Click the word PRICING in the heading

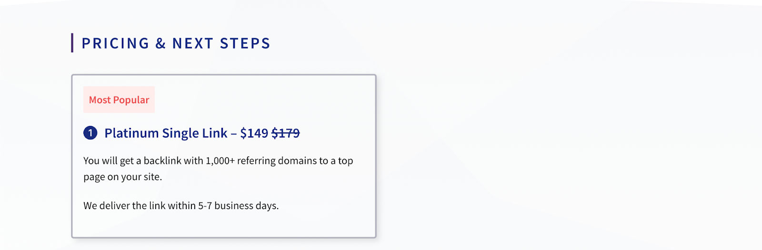click(116, 43)
